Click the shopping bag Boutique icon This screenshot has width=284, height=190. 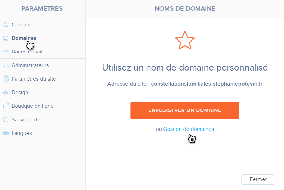tap(6, 106)
